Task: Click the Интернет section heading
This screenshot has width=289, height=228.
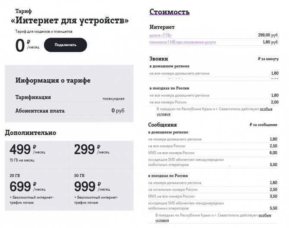Action: coord(162,27)
